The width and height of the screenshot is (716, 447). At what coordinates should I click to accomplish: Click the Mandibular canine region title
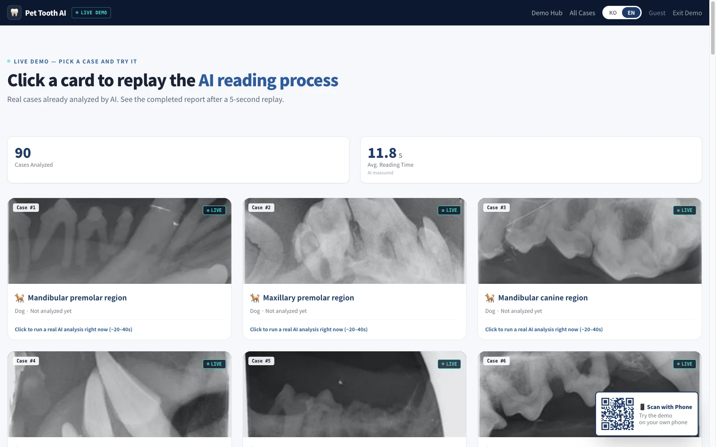(543, 298)
